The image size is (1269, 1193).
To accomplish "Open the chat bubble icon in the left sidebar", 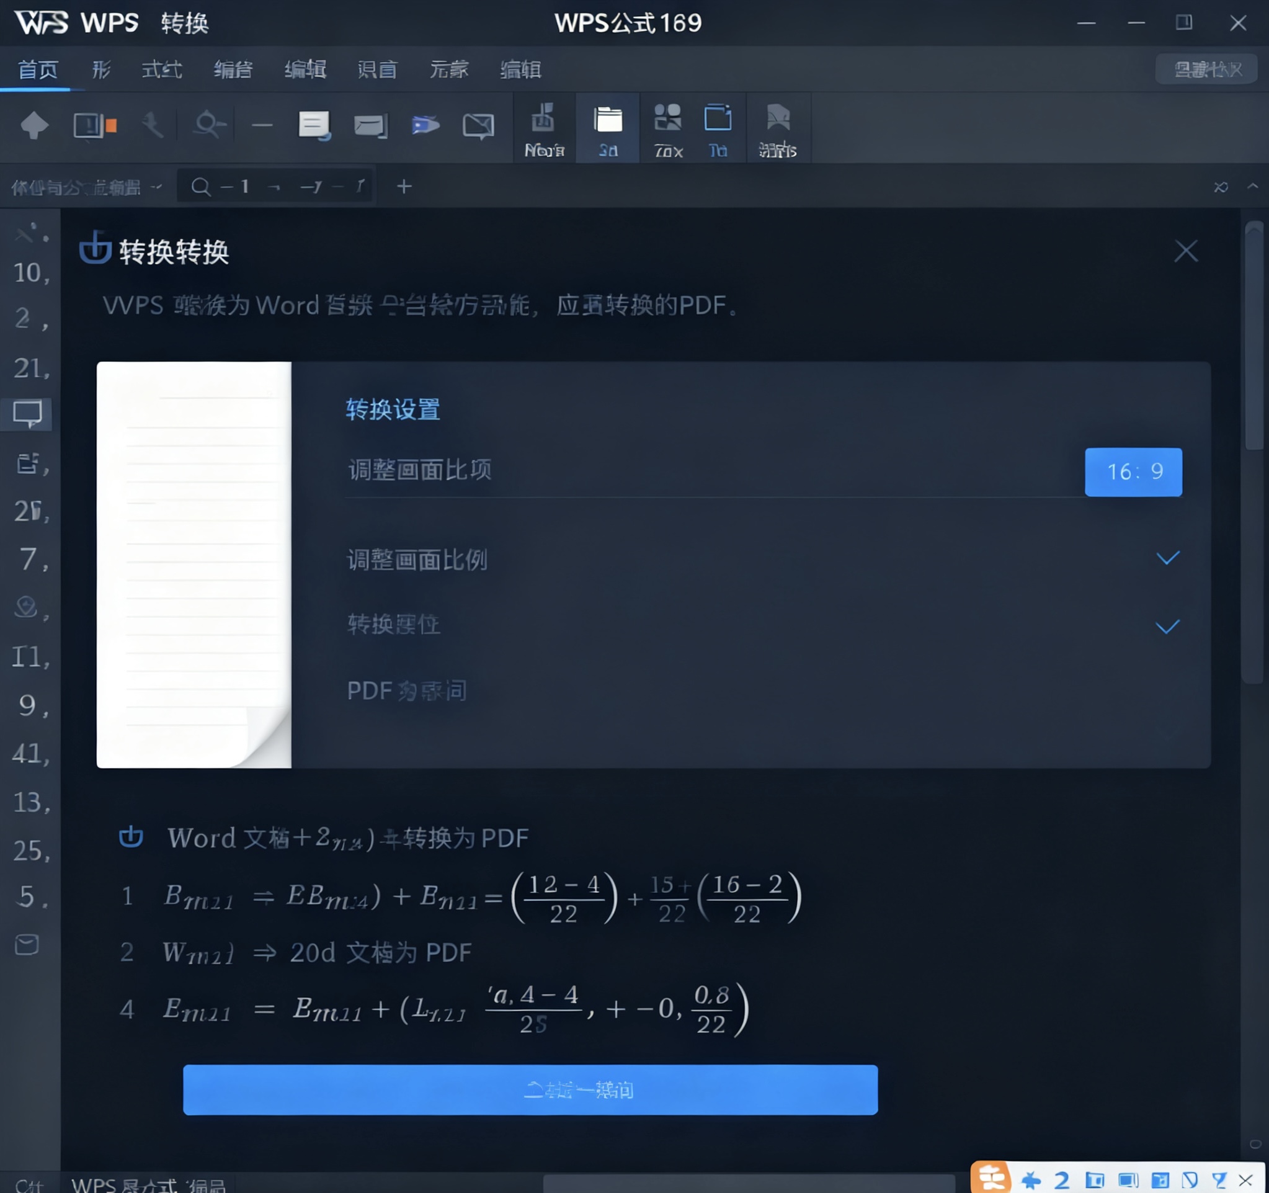I will 27,414.
